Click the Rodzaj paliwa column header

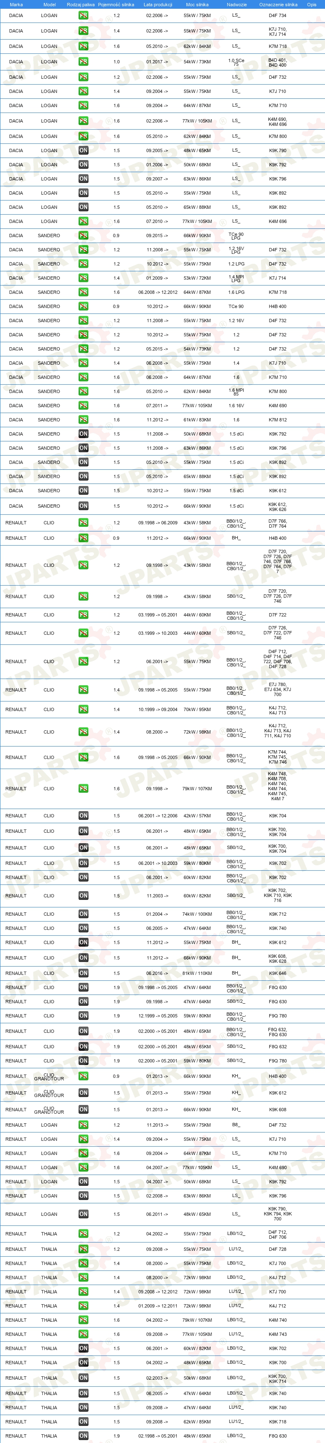(x=81, y=5)
